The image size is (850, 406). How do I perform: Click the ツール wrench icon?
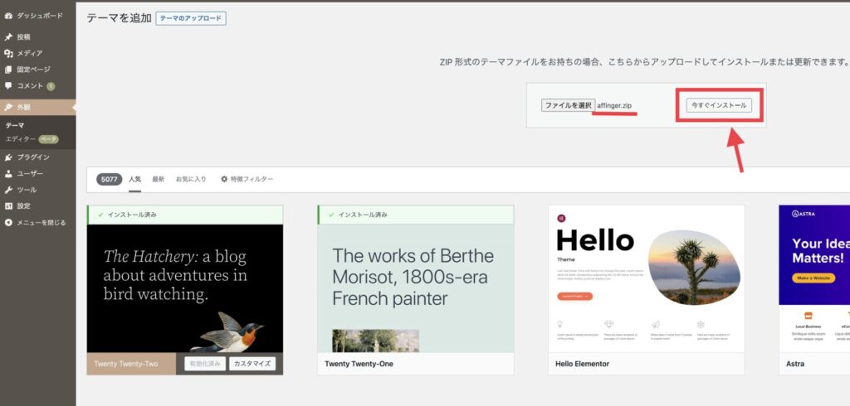(x=8, y=190)
